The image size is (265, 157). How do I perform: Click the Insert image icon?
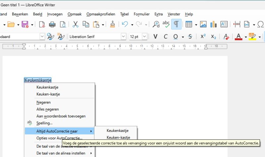[x=203, y=24]
